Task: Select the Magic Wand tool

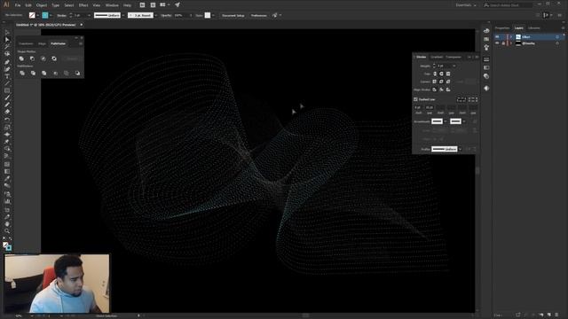Action: 7,47
